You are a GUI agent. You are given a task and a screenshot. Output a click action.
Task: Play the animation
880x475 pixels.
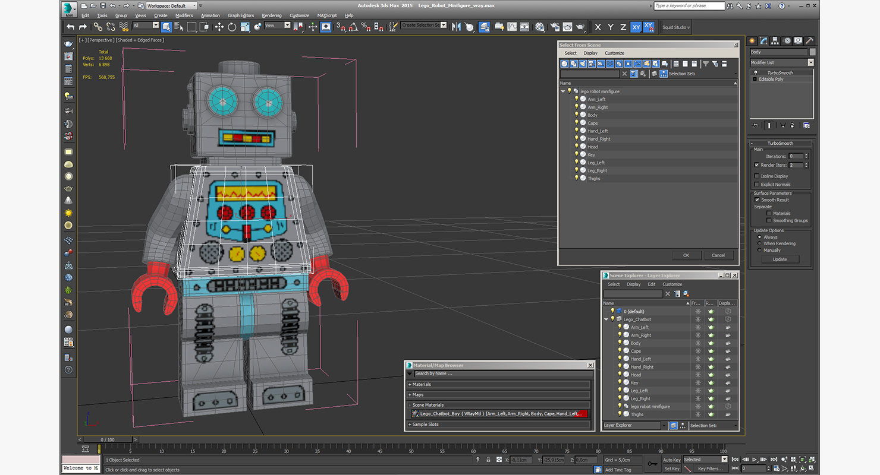(x=755, y=460)
